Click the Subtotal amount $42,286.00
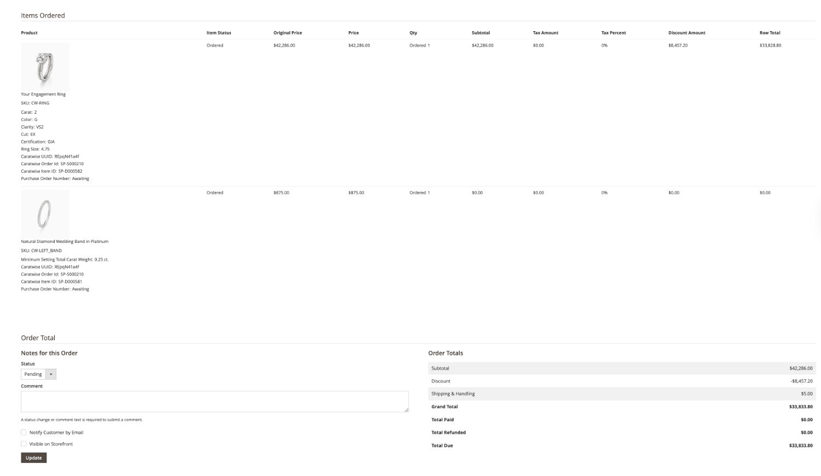This screenshot has width=821, height=476. pos(801,368)
